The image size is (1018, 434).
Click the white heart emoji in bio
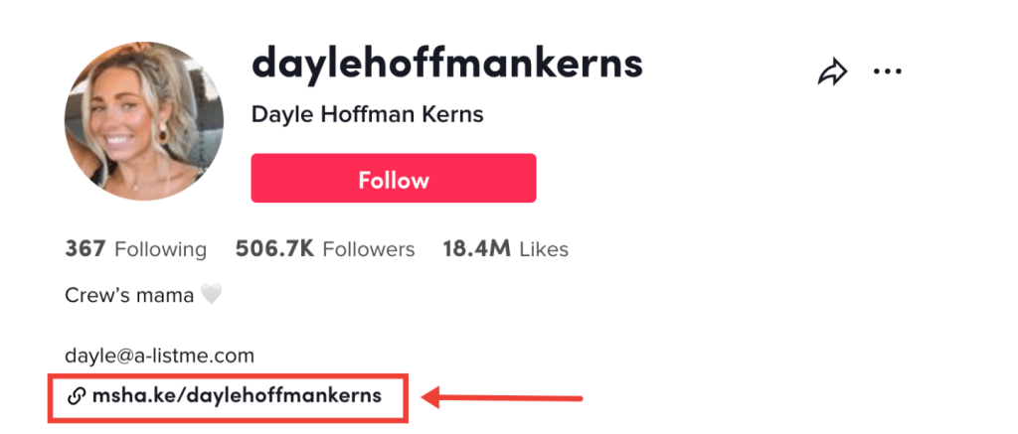[x=210, y=295]
